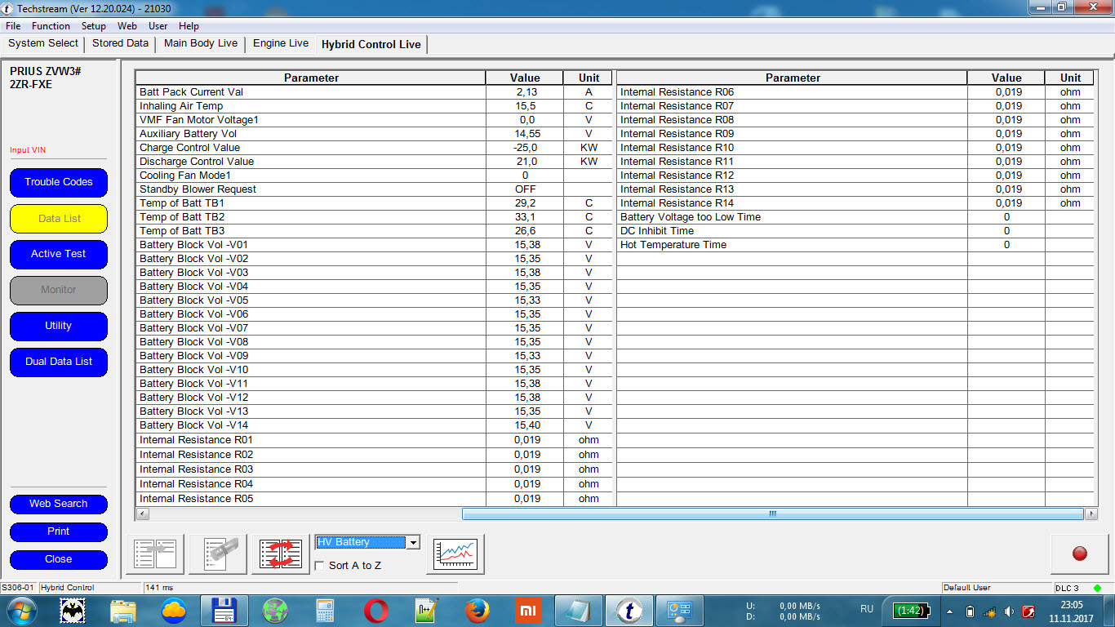Open The Bat! mail icon in taskbar

click(x=73, y=611)
